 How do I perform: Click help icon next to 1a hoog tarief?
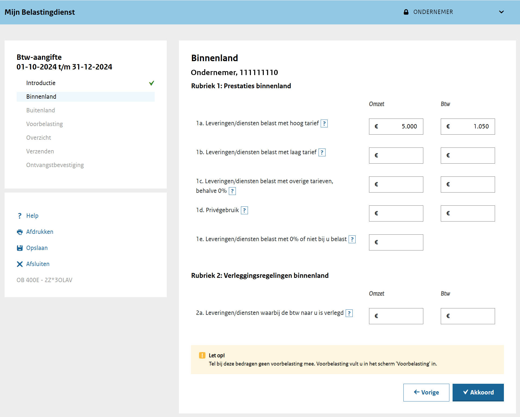pos(324,124)
